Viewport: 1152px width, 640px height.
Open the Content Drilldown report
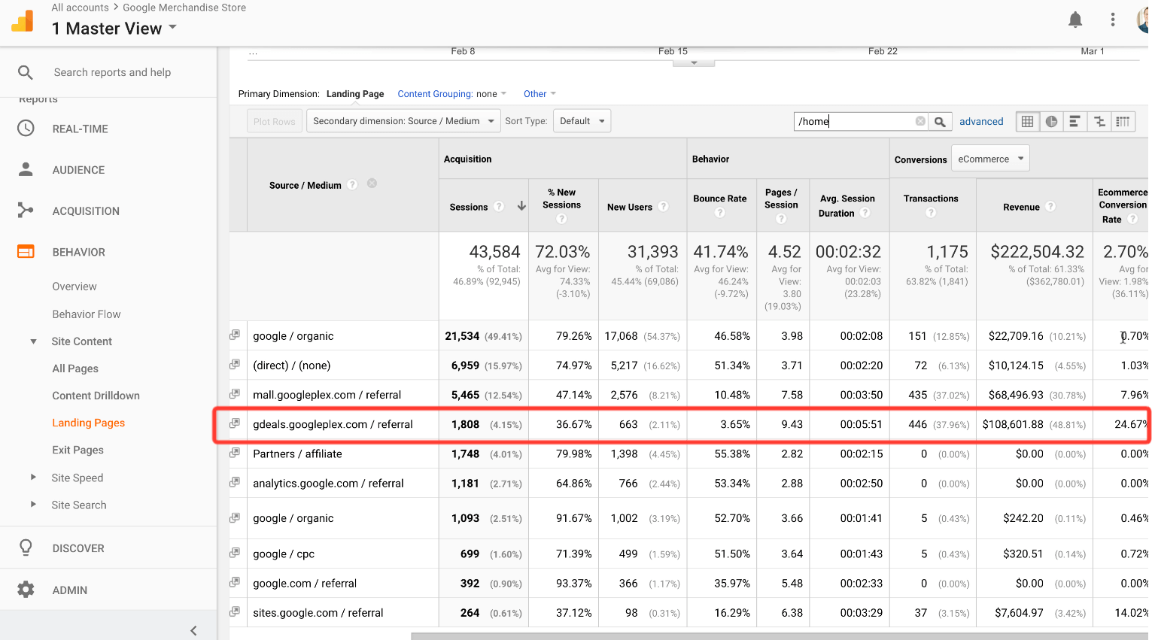tap(96, 396)
